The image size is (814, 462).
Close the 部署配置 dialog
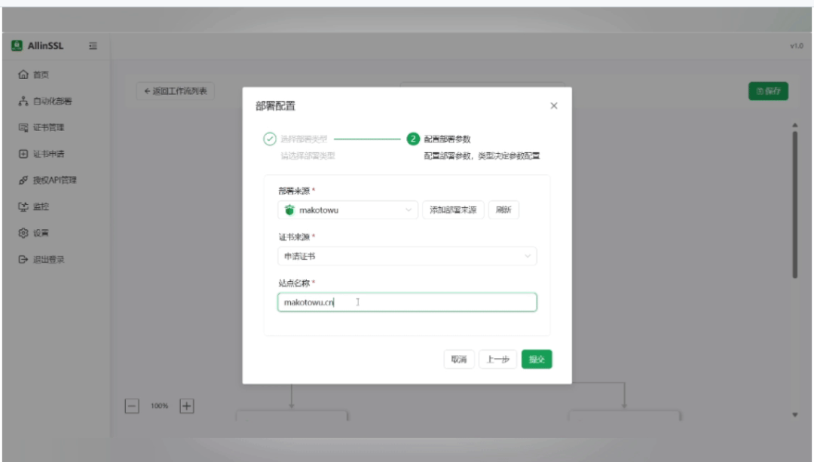point(554,106)
